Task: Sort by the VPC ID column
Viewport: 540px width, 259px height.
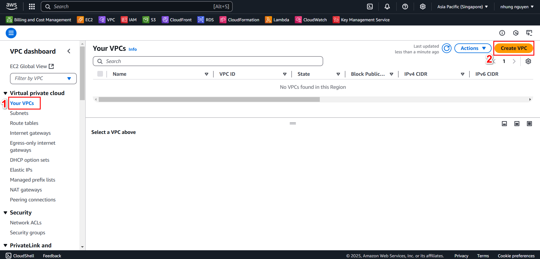Action: coord(285,74)
